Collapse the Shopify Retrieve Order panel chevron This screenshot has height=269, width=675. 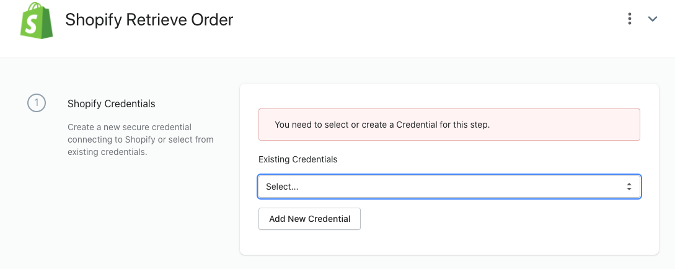[652, 19]
